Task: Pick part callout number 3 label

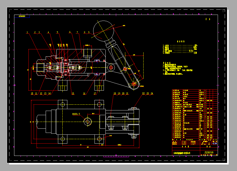Action: tap(39, 32)
